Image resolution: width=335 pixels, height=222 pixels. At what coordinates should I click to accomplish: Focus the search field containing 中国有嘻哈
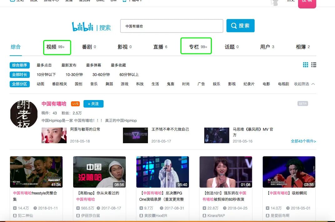172,26
